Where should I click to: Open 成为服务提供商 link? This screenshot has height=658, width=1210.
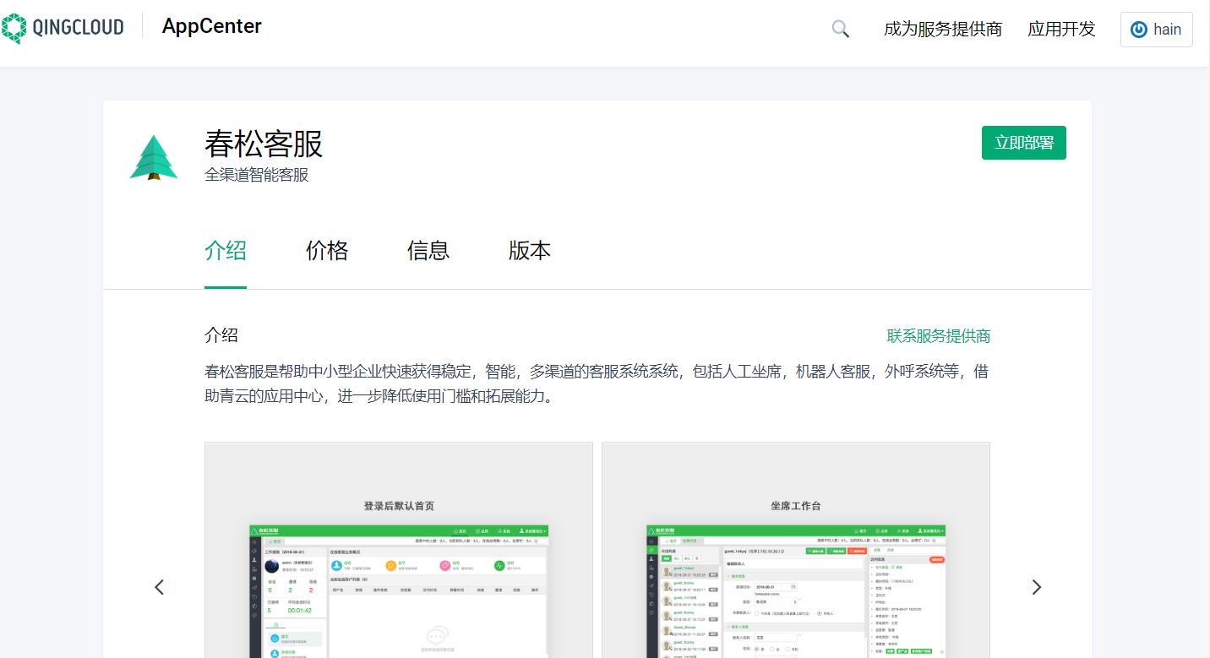943,30
